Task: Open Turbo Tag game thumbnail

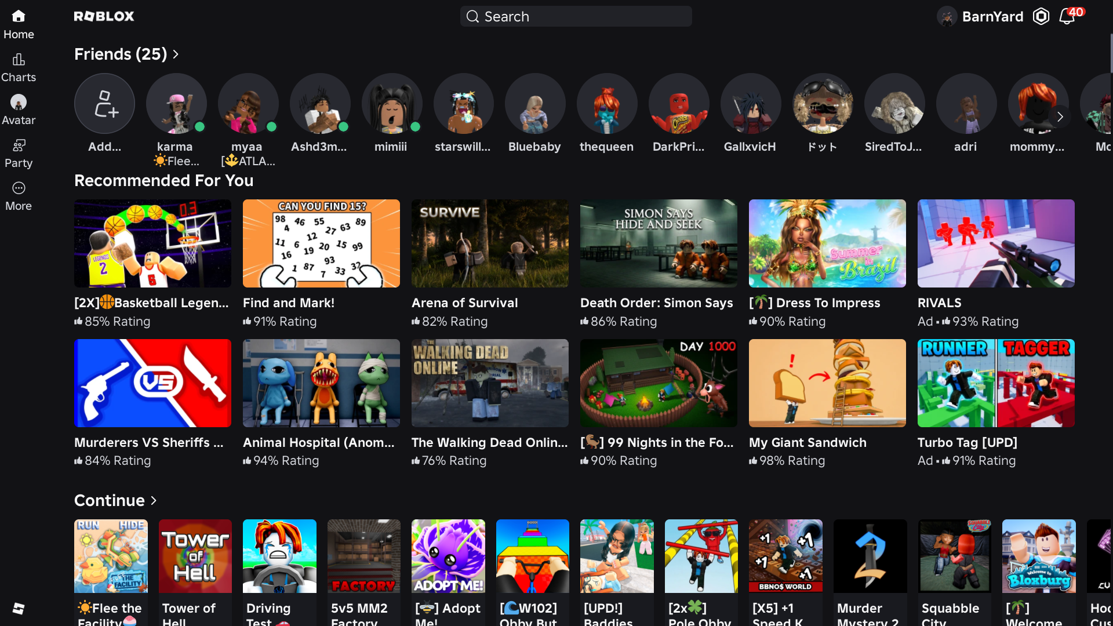Action: (x=996, y=383)
